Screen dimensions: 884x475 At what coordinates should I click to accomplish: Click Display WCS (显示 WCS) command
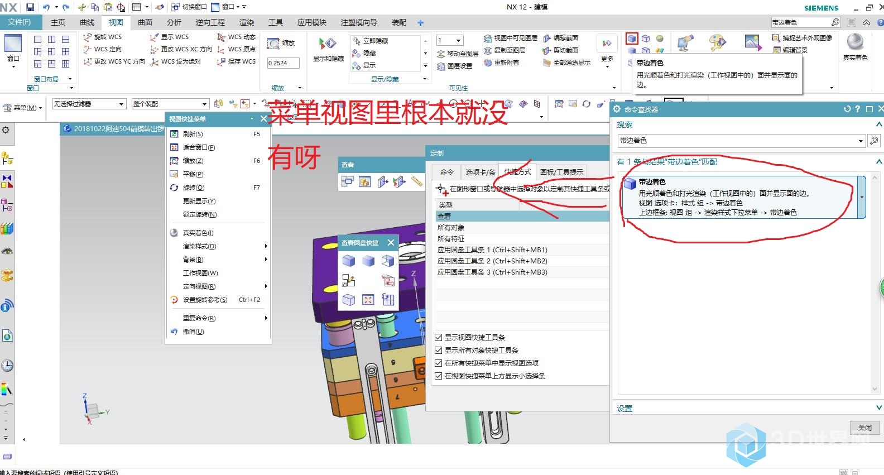point(169,37)
